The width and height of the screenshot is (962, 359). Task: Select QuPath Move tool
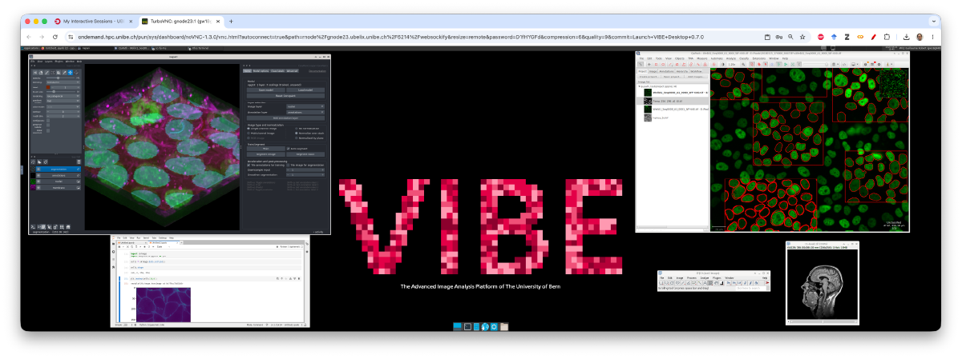coord(649,64)
